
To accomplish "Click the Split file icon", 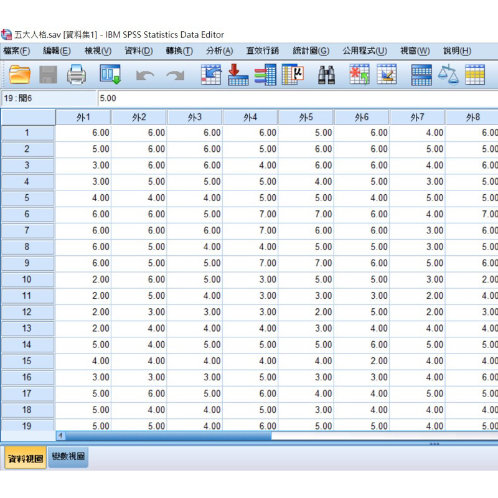I will 421,75.
